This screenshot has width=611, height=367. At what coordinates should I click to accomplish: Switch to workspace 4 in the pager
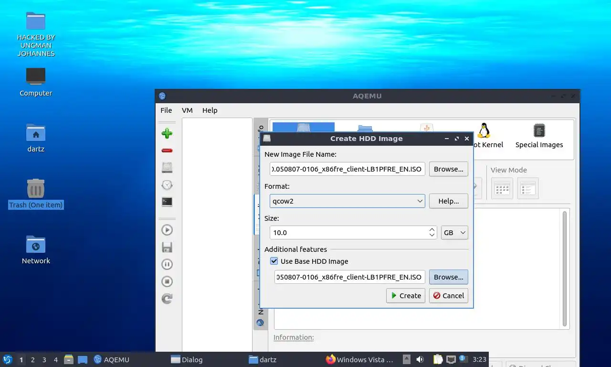pos(56,360)
